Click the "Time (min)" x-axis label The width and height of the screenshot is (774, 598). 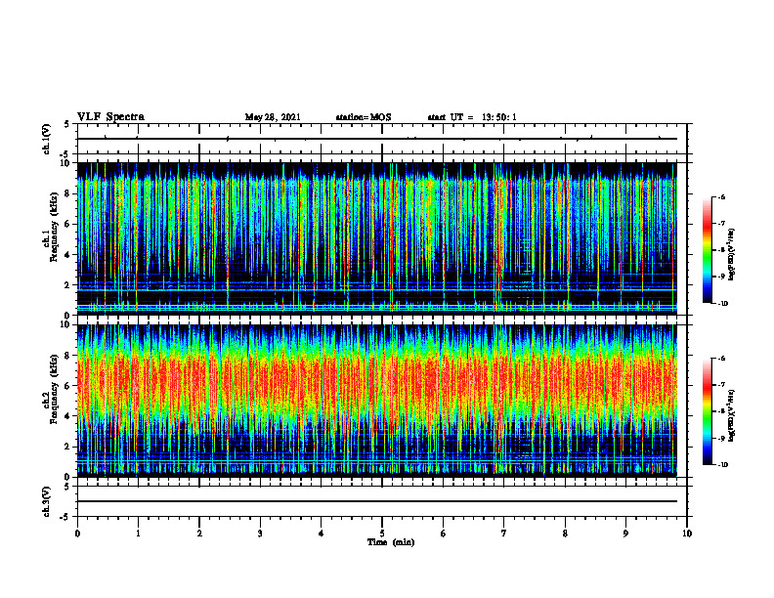point(391,542)
